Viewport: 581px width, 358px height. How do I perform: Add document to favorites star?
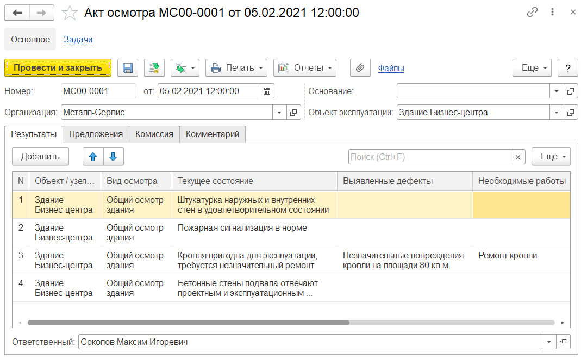[x=70, y=13]
